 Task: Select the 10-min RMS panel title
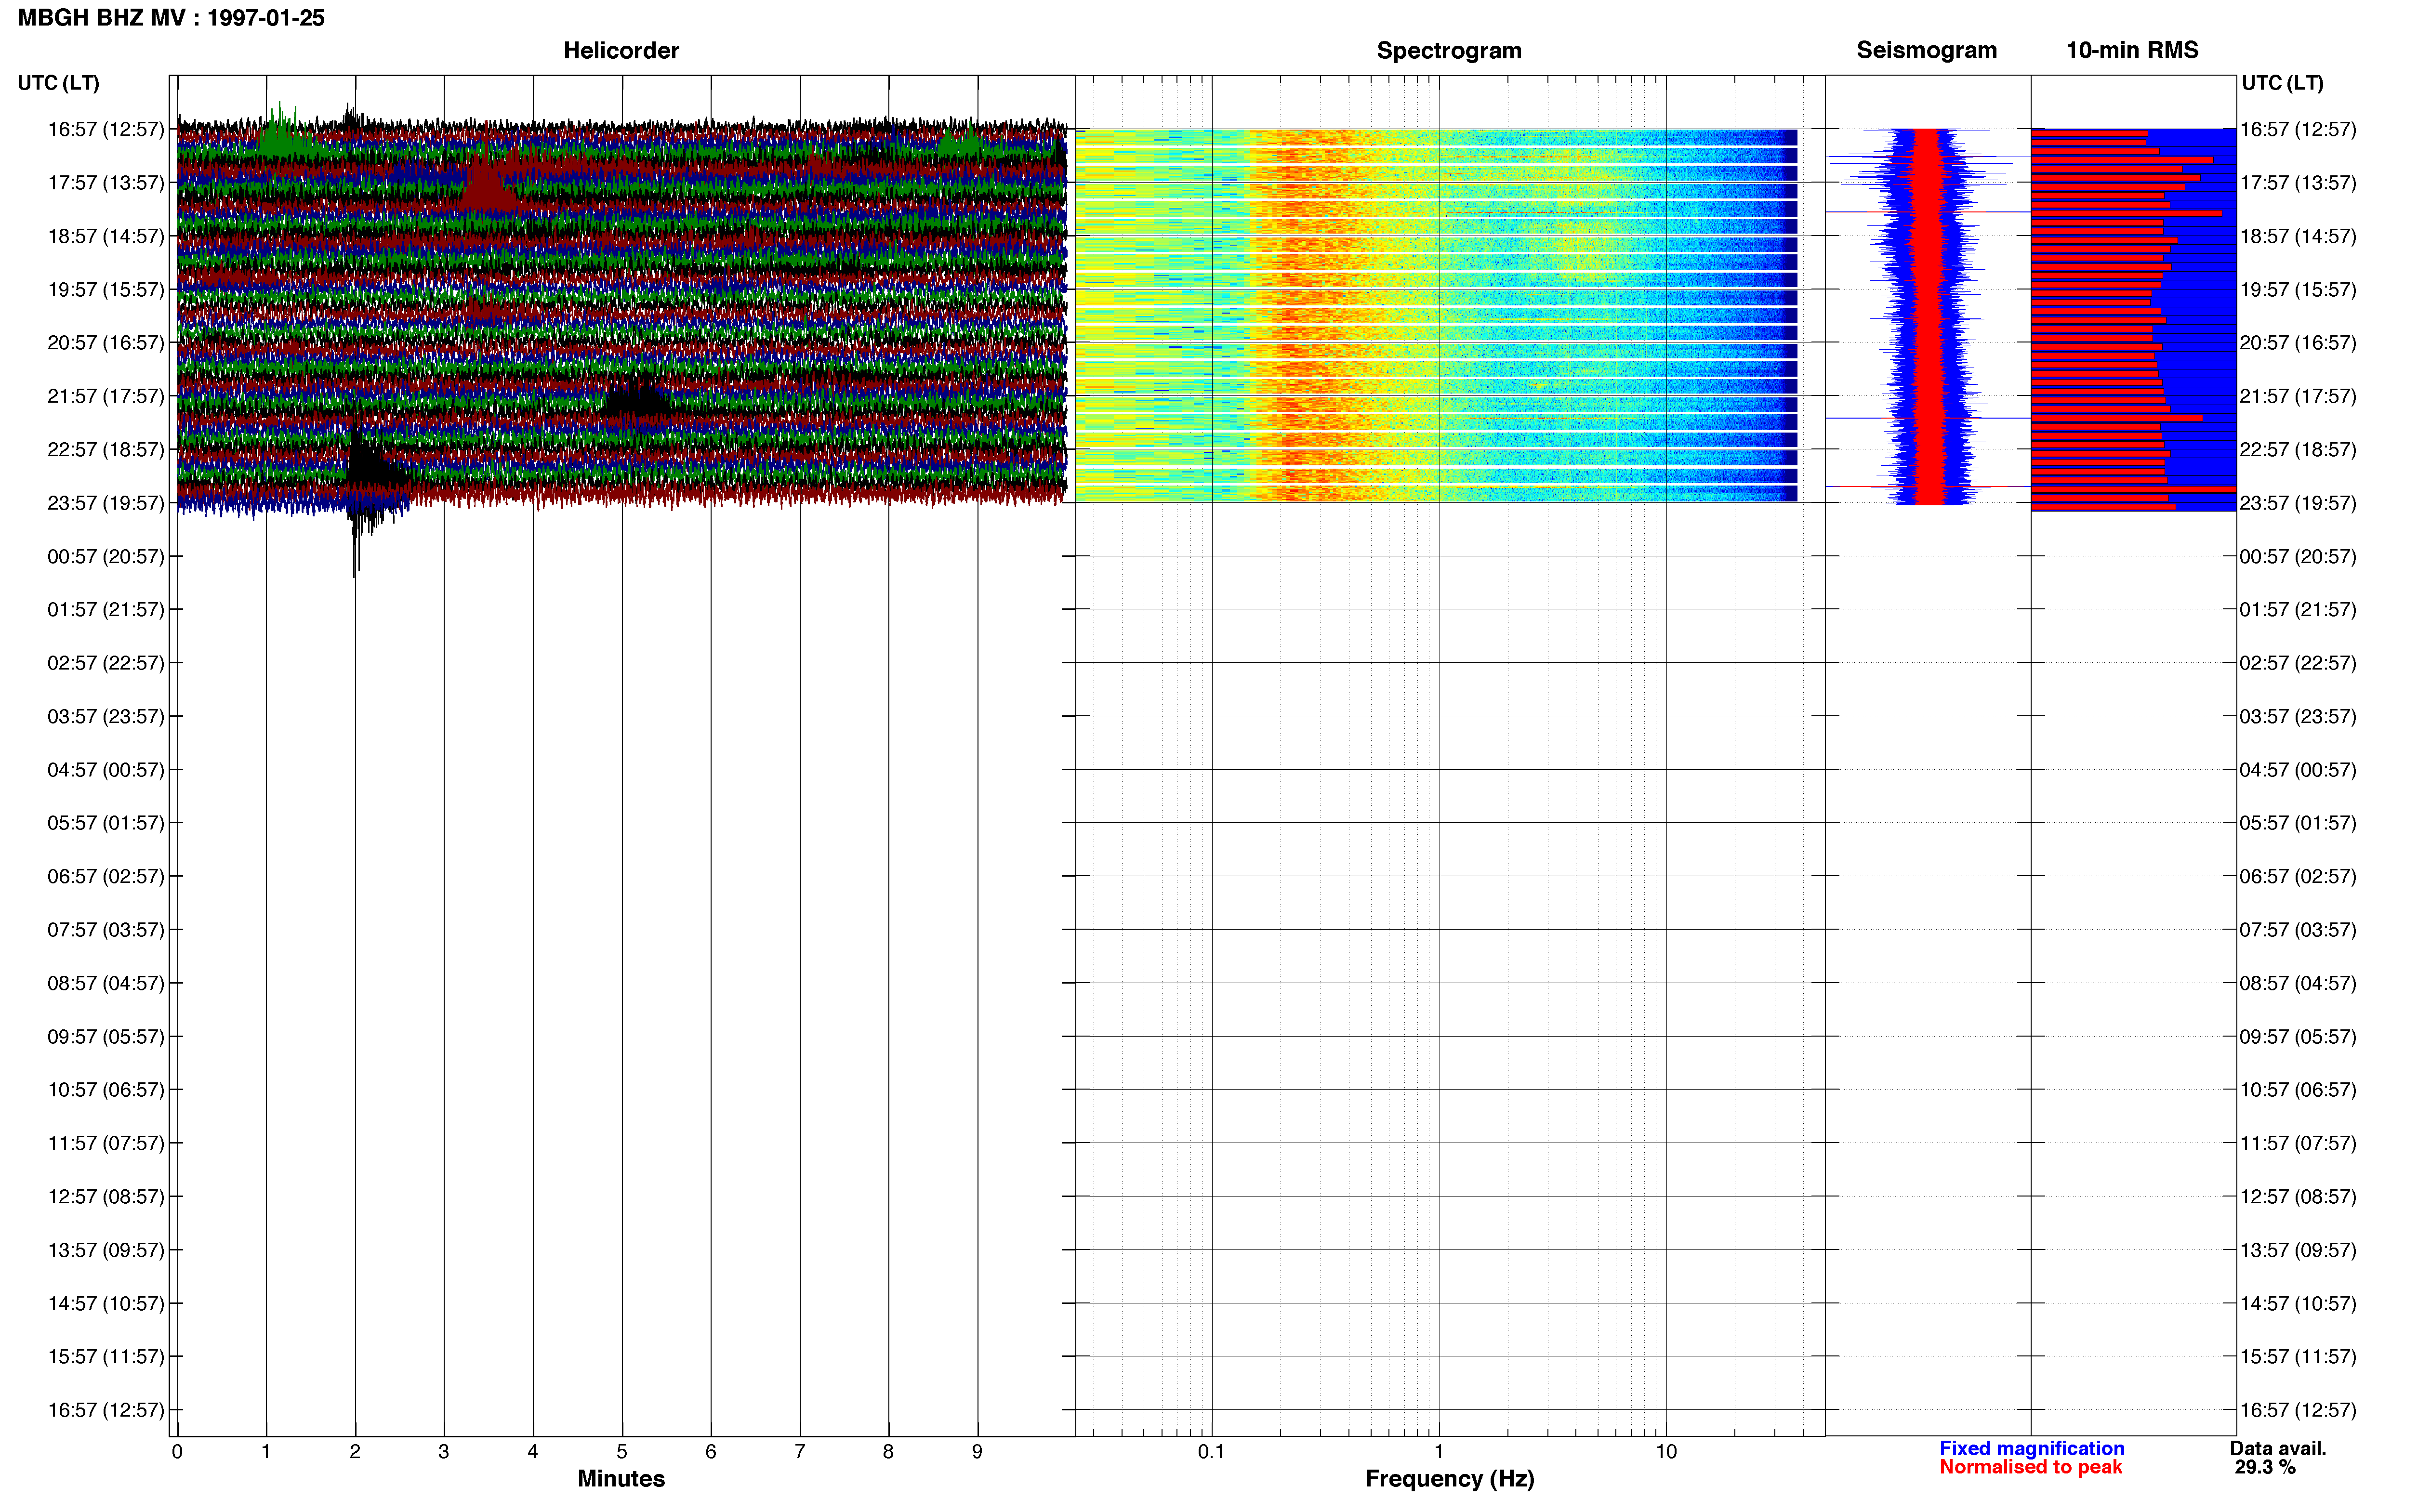point(2132,50)
